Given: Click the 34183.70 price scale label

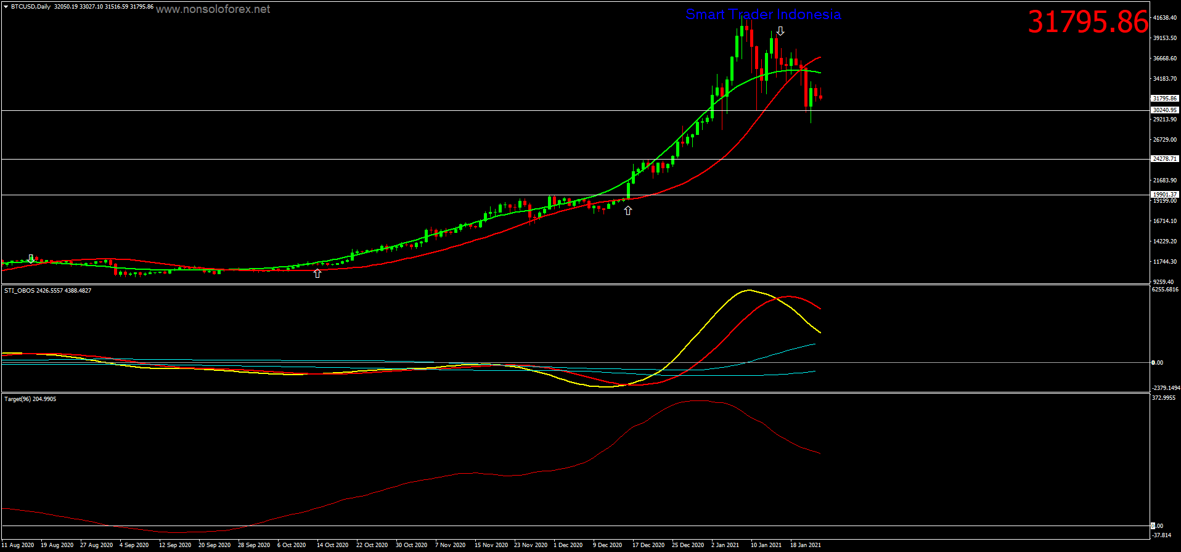Looking at the screenshot, I should click(x=1164, y=79).
